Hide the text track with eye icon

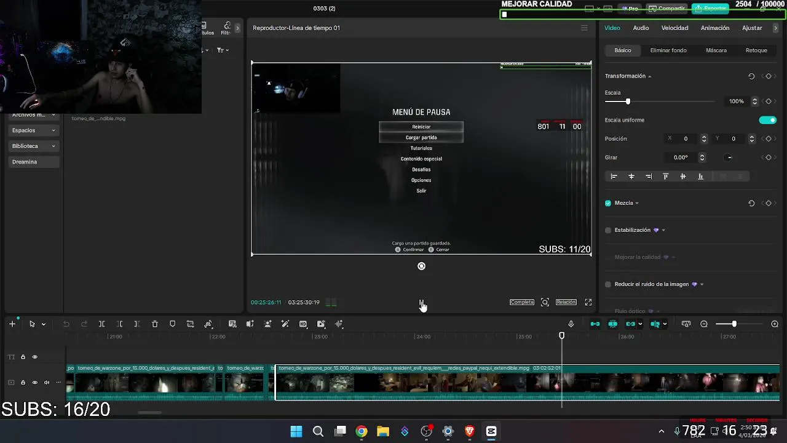[x=34, y=357]
